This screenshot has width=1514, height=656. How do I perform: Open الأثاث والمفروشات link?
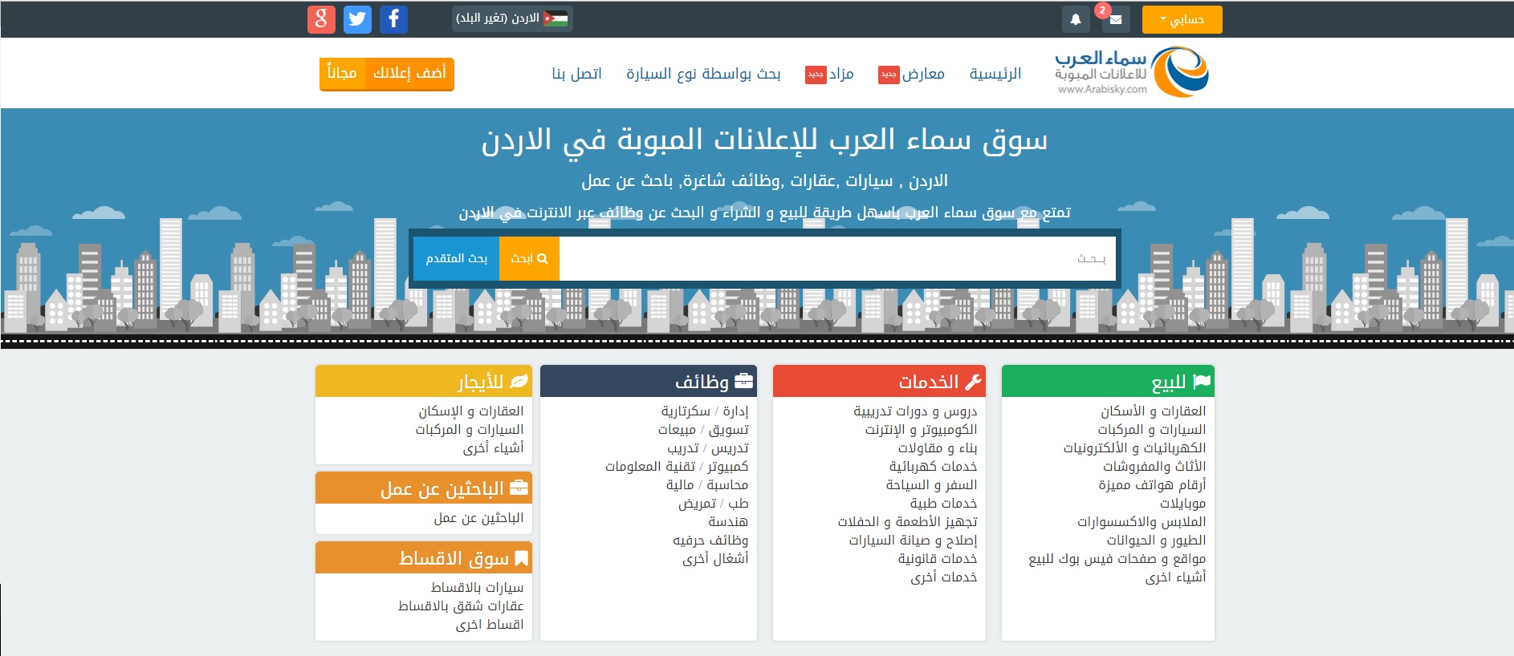pyautogui.click(x=1154, y=467)
